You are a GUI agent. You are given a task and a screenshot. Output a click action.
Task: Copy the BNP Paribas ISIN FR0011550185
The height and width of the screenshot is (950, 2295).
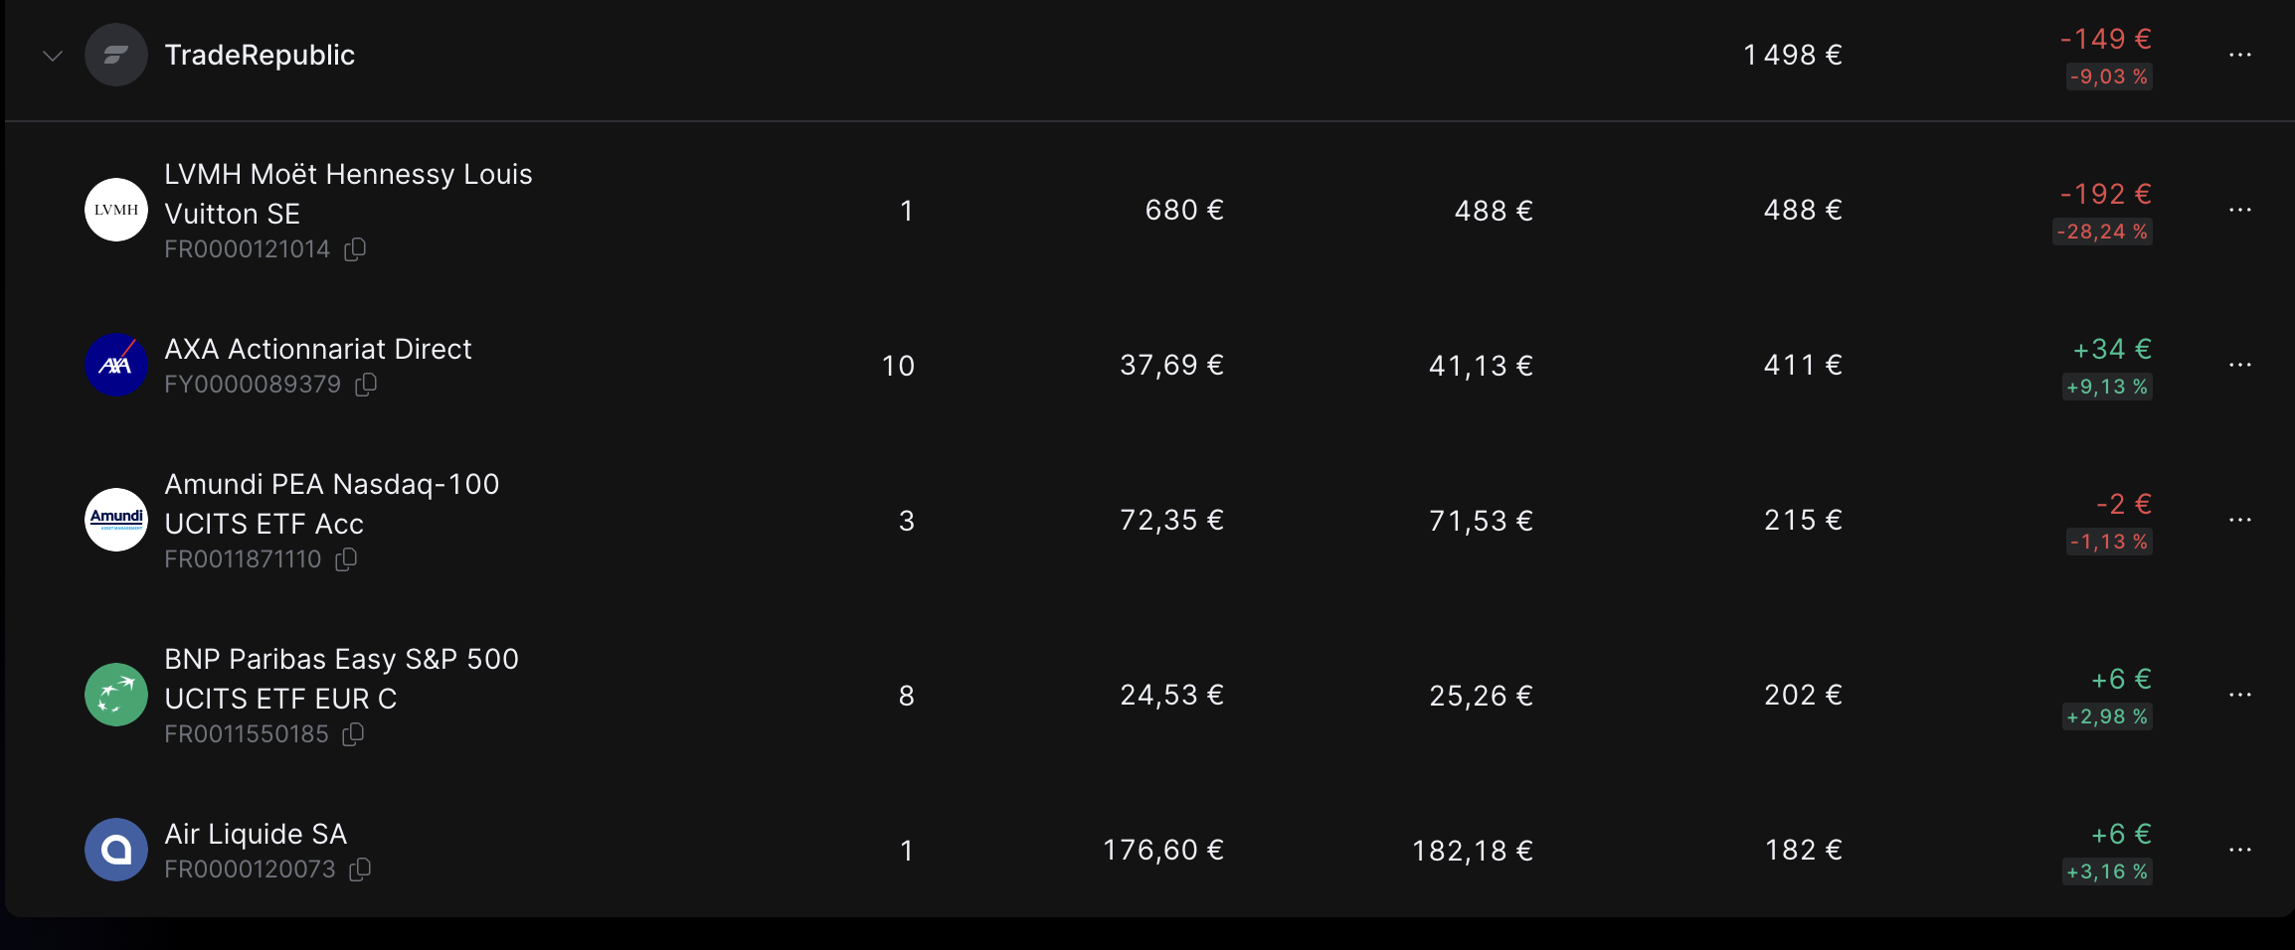click(353, 734)
